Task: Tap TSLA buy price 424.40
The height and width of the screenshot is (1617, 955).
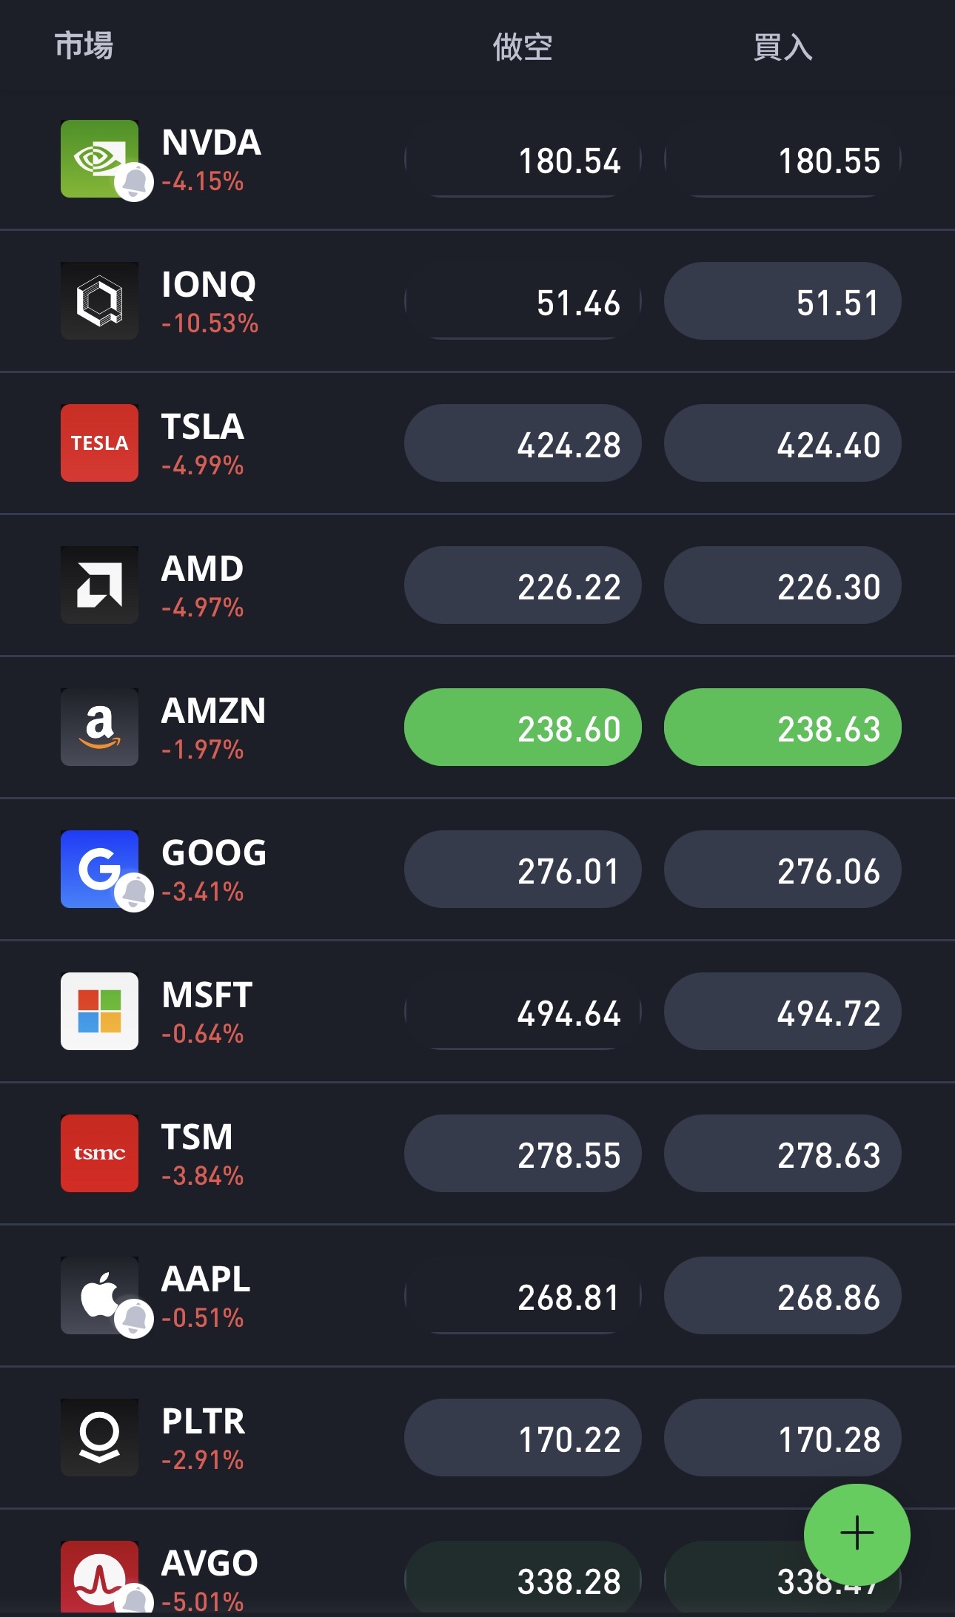Action: [x=783, y=443]
